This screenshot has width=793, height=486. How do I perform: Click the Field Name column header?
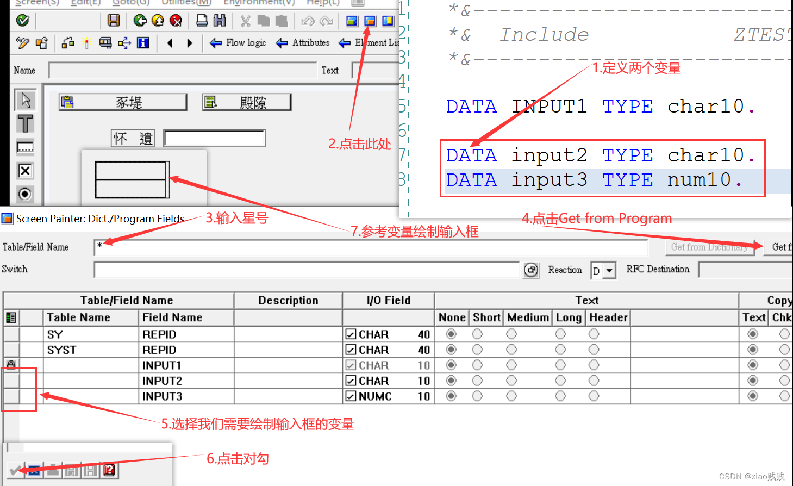pos(186,317)
